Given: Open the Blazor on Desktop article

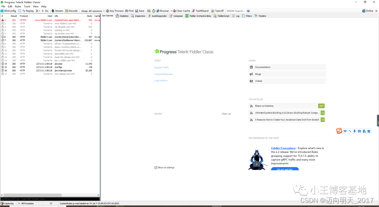Looking at the screenshot, I should (x=287, y=106).
